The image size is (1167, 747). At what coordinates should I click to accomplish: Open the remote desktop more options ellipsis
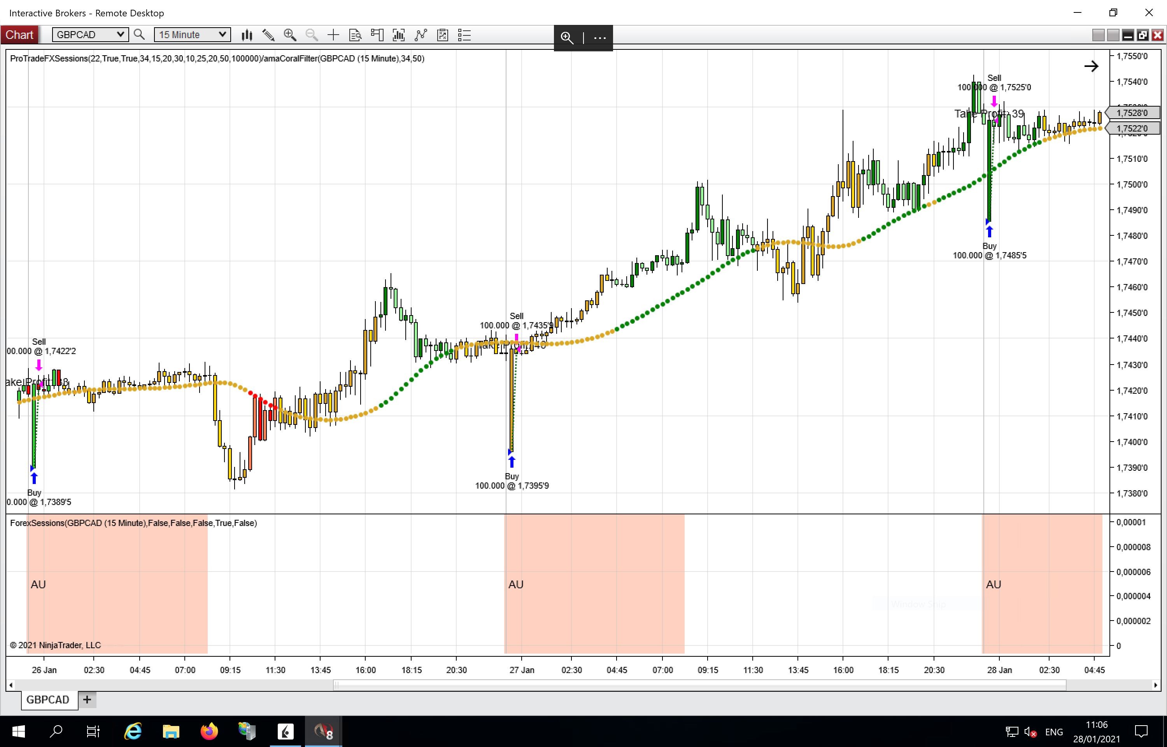coord(600,38)
